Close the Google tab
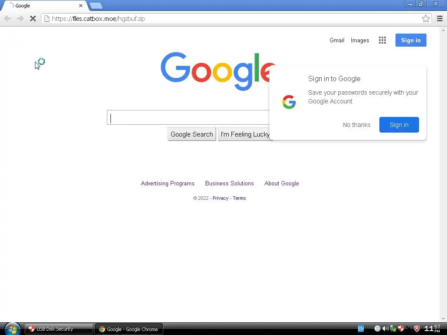This screenshot has width=447, height=335. [x=81, y=5]
